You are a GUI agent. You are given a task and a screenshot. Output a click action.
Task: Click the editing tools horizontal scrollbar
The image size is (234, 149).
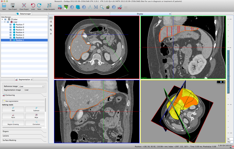(22, 128)
